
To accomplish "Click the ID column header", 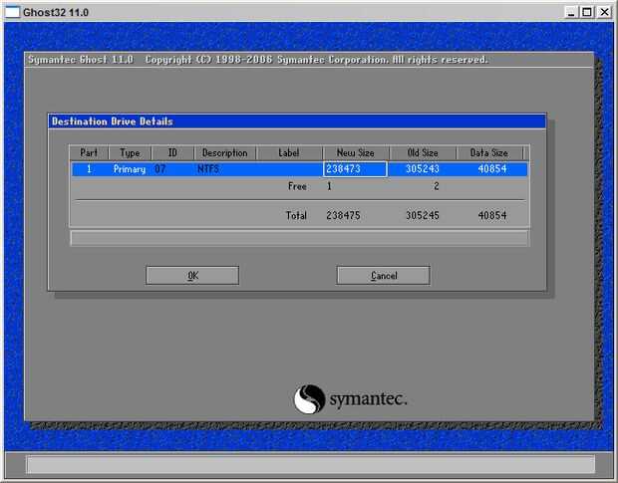I will [172, 152].
